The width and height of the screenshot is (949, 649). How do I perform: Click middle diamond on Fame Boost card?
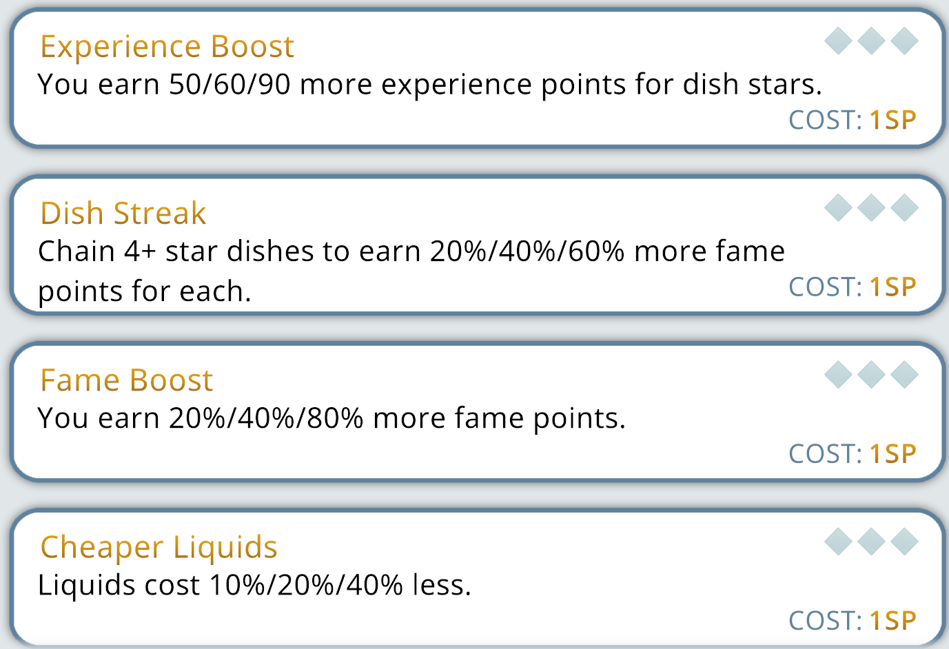pos(871,375)
